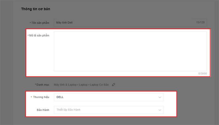Focus the Mô tả sản phẩm text area
This screenshot has height=125, width=219.
coord(130,51)
